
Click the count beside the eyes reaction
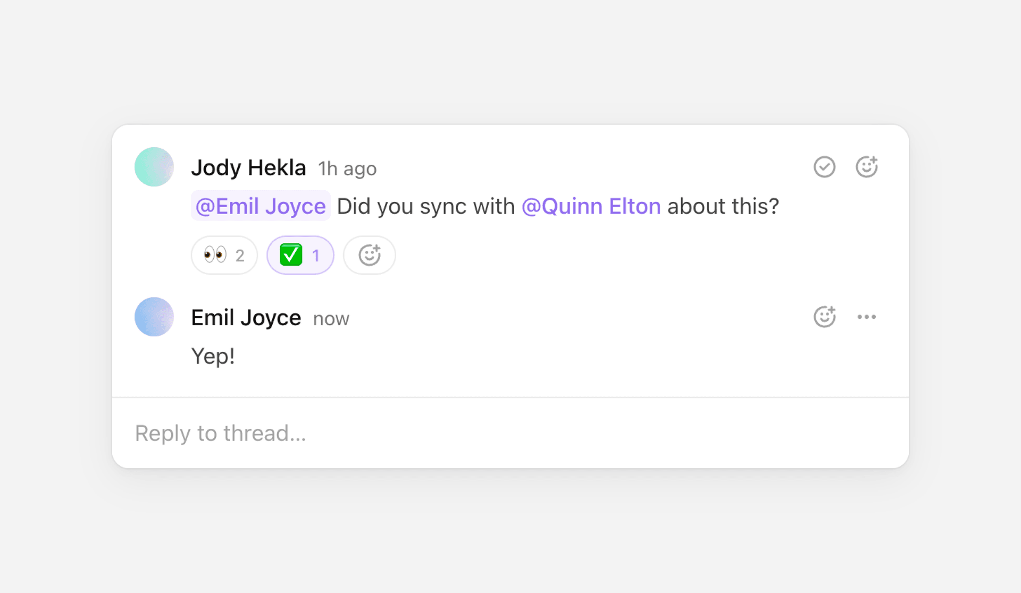240,256
